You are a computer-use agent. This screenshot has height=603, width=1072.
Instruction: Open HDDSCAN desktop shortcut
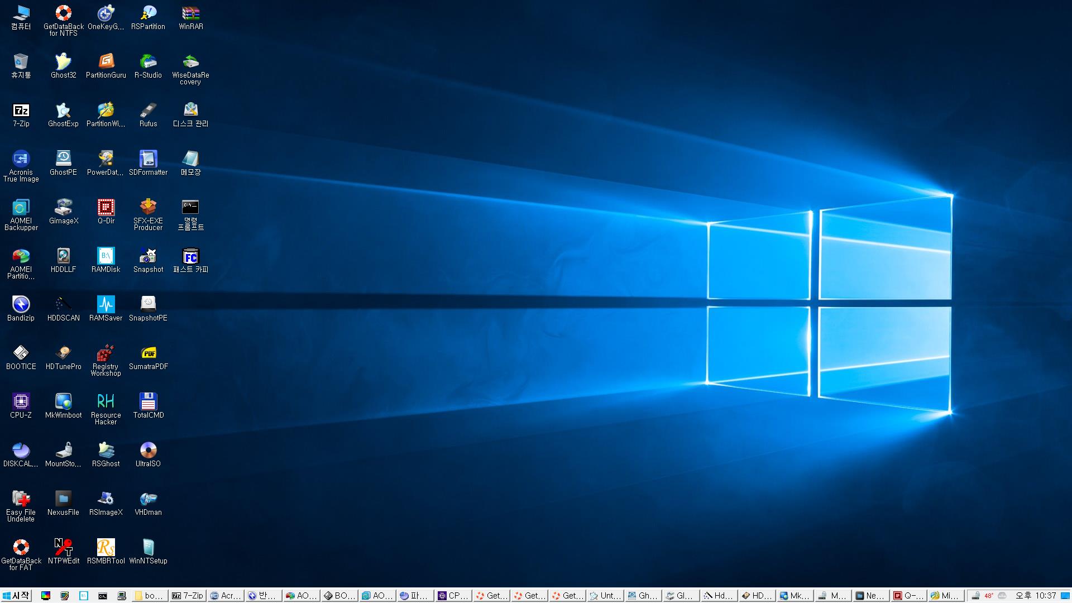[64, 309]
